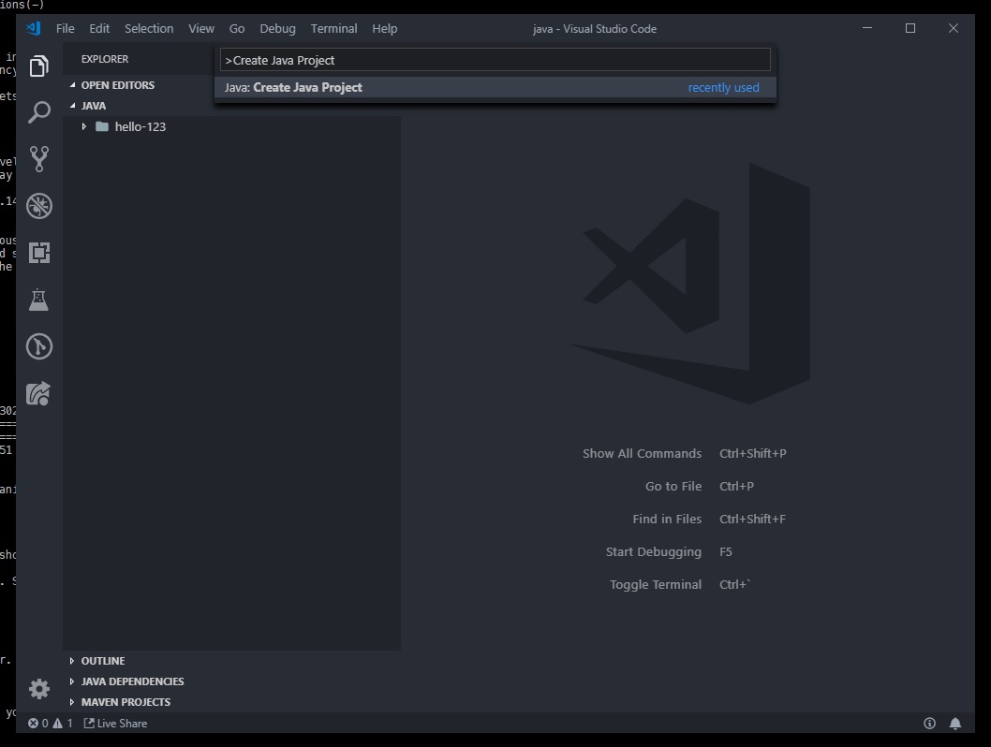The image size is (991, 747).
Task: Click the VS Code logo in the title bar
Action: click(x=34, y=28)
